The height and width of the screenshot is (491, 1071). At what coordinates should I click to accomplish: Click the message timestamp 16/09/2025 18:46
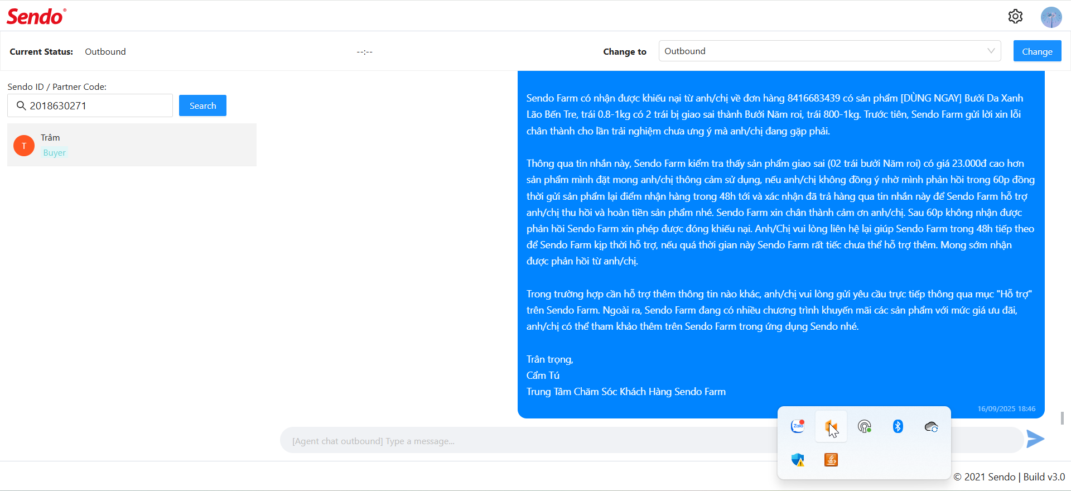[1006, 409]
